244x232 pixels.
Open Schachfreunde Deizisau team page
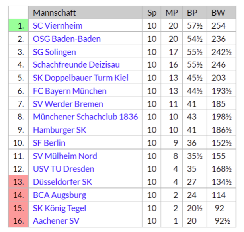(76, 65)
